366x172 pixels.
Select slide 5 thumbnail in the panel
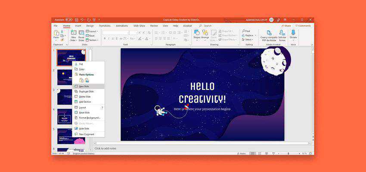click(71, 136)
